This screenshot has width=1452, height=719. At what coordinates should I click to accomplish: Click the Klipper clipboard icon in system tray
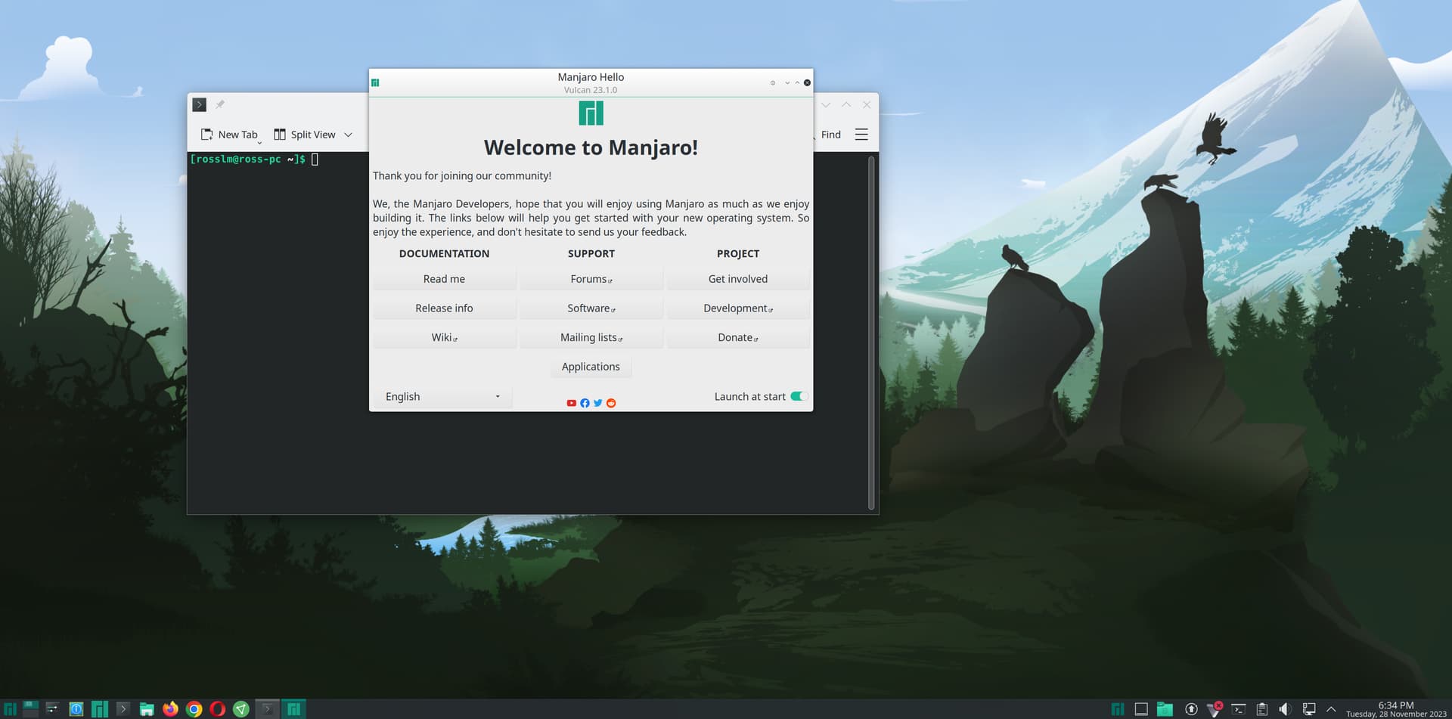tap(1262, 709)
